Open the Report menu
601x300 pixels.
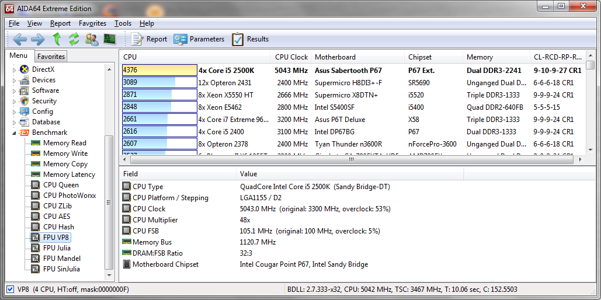coord(61,23)
